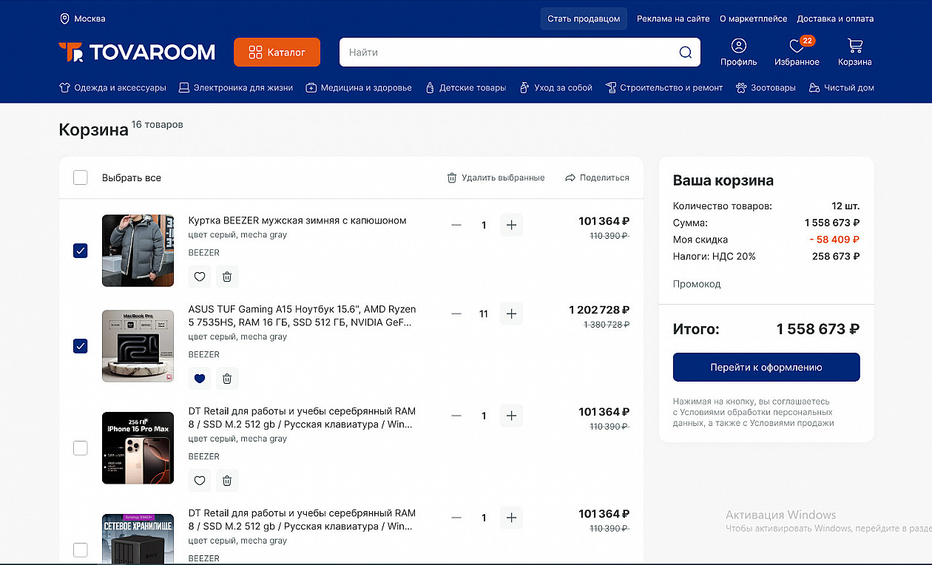This screenshot has height=565, width=932.
Task: Open the Сетевое хранилище product thumbnail
Action: point(138,539)
